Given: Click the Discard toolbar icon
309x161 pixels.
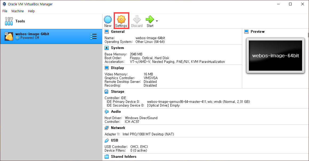Looking at the screenshot, I should point(137,19).
